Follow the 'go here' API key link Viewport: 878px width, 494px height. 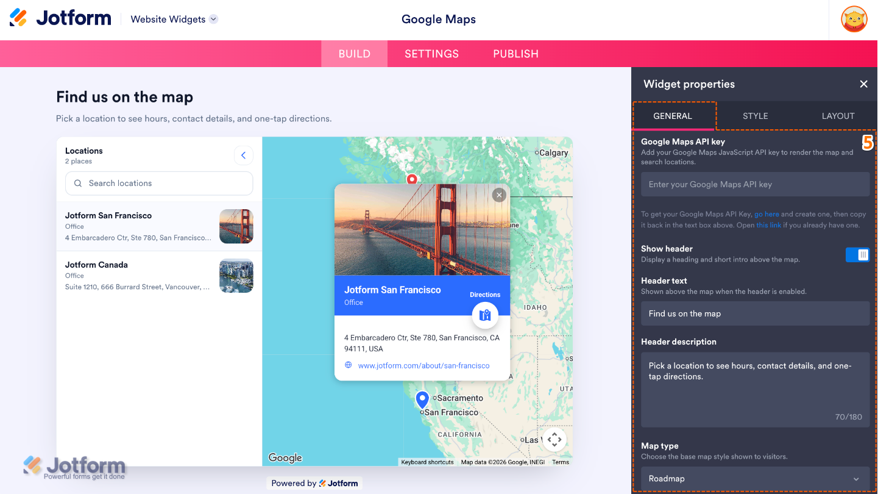766,214
